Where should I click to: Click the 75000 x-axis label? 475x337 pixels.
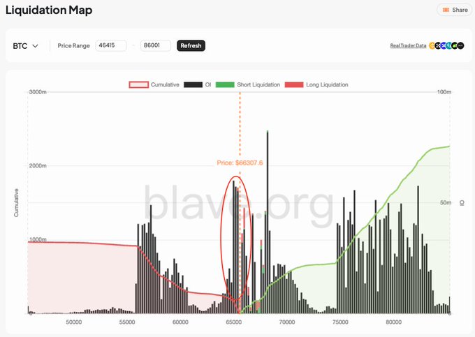coord(340,322)
